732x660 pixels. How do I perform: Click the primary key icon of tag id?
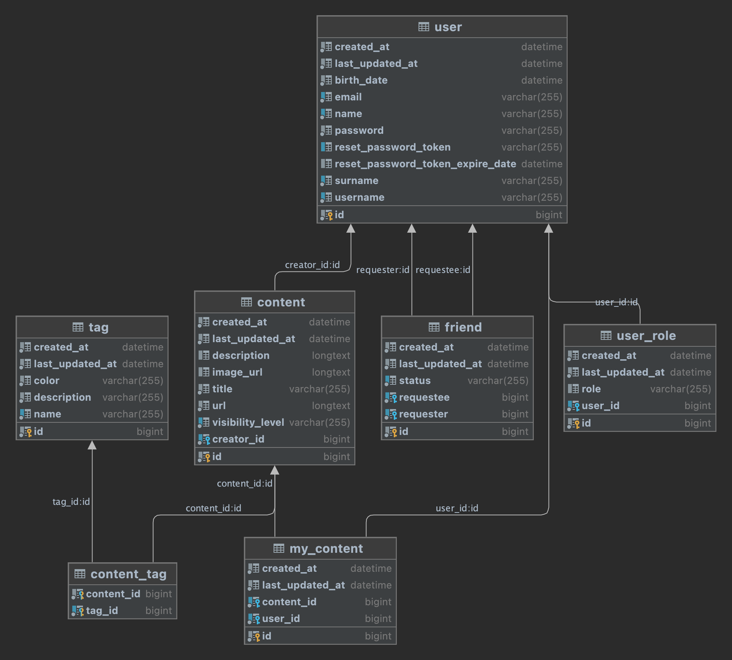(x=25, y=432)
